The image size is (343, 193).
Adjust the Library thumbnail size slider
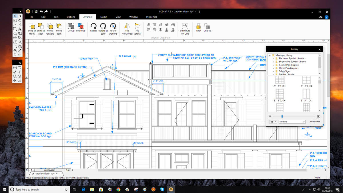(x=282, y=116)
